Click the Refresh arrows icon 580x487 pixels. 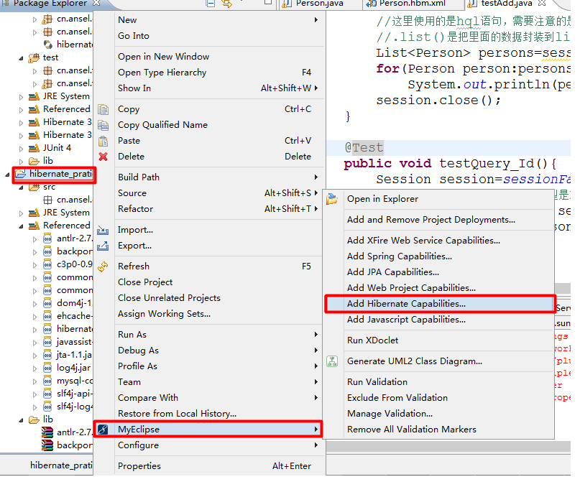point(103,266)
